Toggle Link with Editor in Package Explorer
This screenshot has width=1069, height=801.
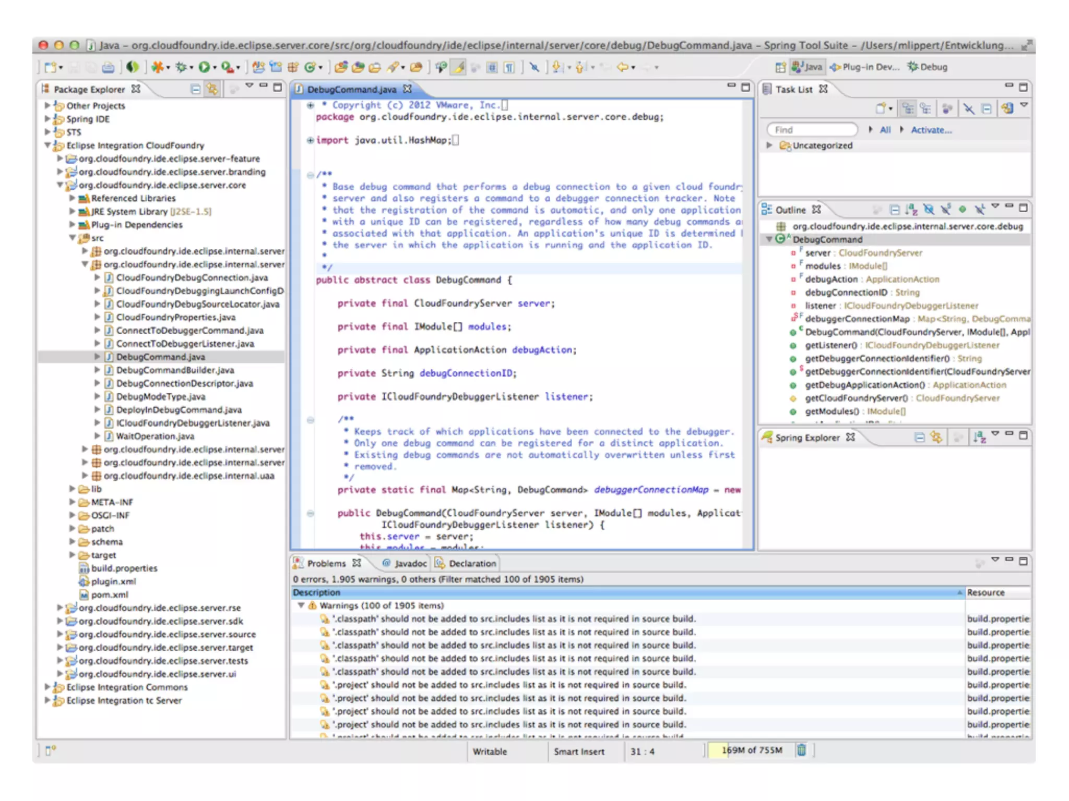212,89
